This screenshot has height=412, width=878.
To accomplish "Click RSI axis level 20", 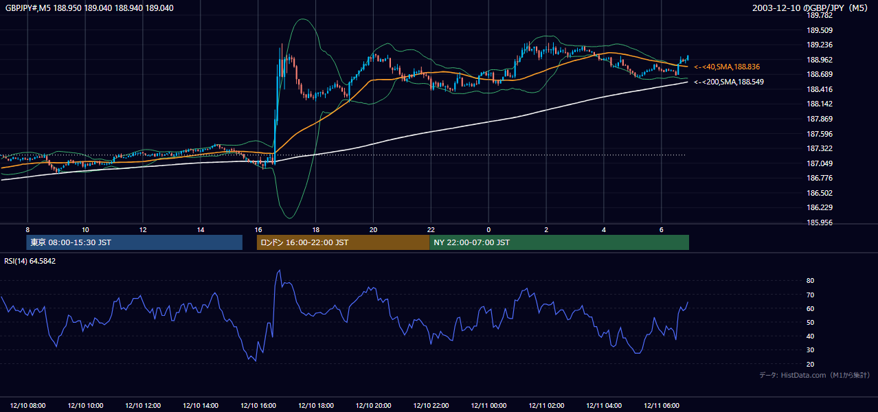I will pos(810,364).
